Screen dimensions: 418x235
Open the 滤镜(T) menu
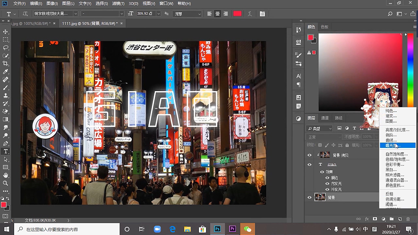[x=118, y=4]
